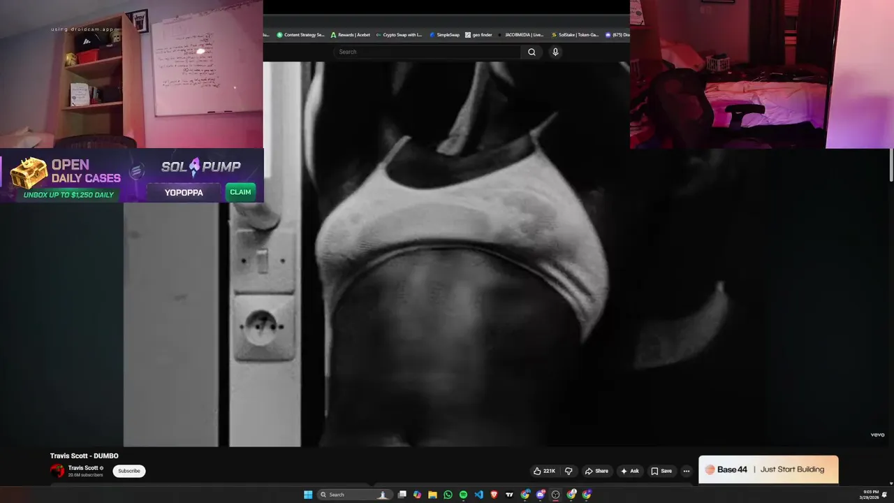894x503 pixels.
Task: Click the Windows taskbar search box
Action: (x=354, y=495)
